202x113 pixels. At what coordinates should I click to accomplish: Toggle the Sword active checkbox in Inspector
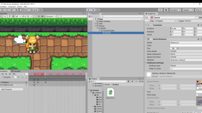click(152, 18)
